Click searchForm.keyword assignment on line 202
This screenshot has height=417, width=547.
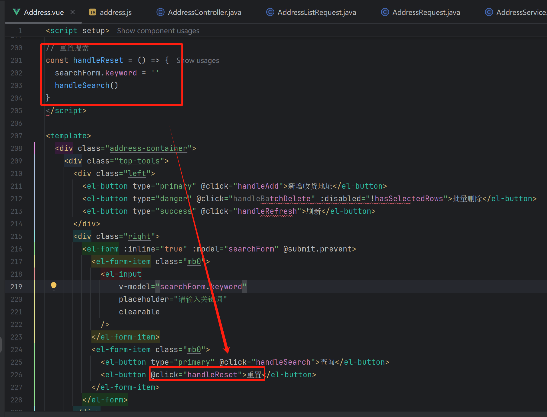107,73
